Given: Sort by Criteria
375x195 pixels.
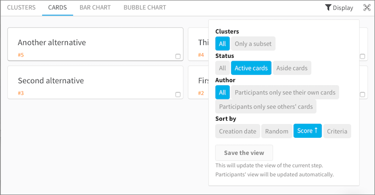Looking at the screenshot, I should click(x=337, y=131).
